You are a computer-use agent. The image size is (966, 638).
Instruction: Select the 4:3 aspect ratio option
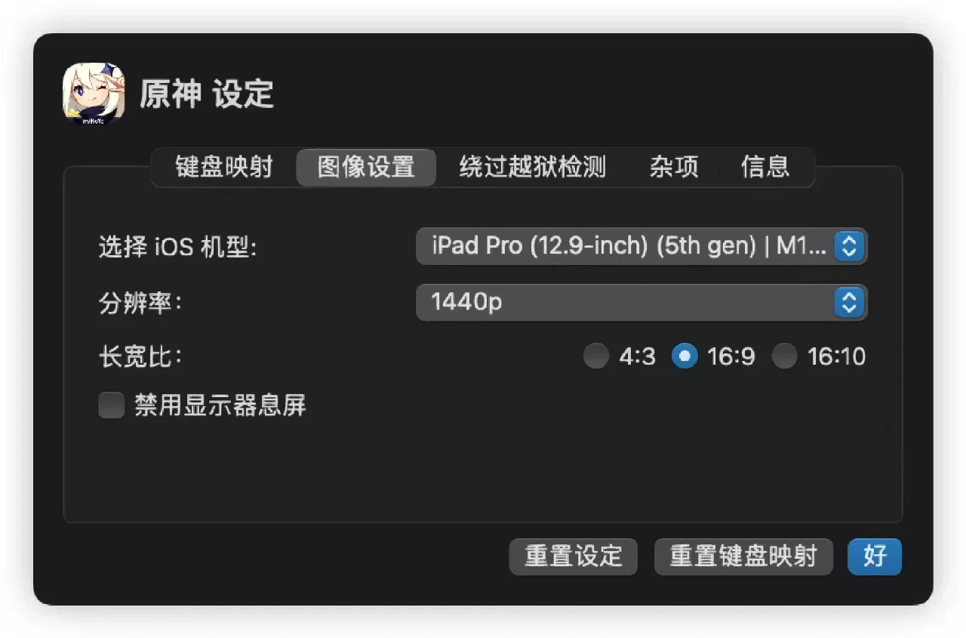596,356
